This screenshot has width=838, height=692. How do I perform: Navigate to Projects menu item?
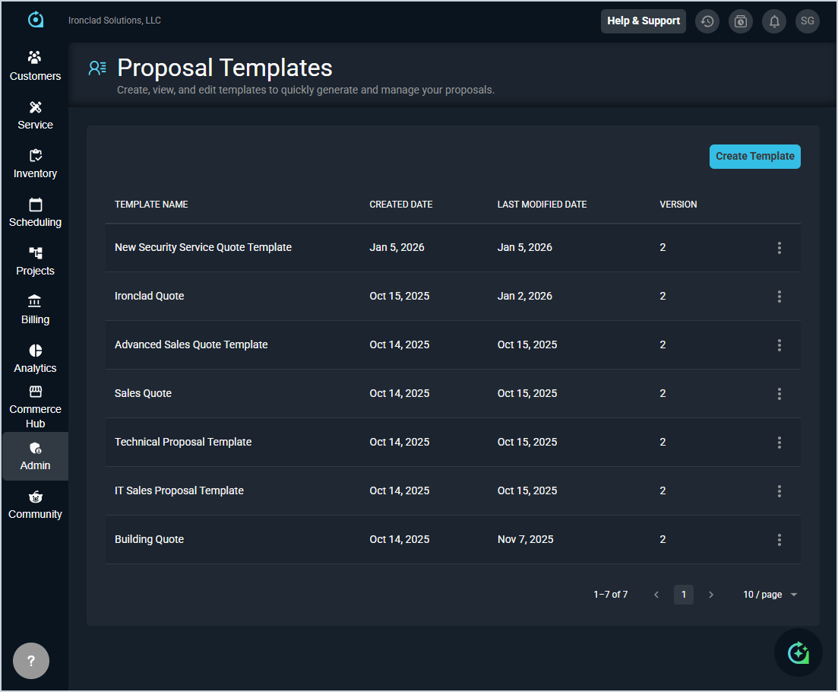(35, 260)
